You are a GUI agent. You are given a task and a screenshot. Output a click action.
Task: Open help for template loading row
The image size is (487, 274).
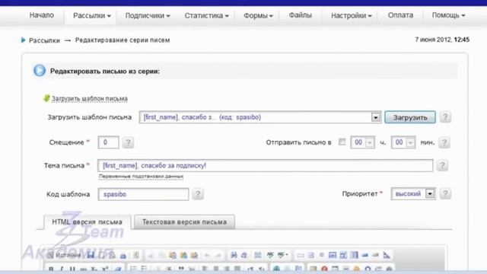[445, 117]
